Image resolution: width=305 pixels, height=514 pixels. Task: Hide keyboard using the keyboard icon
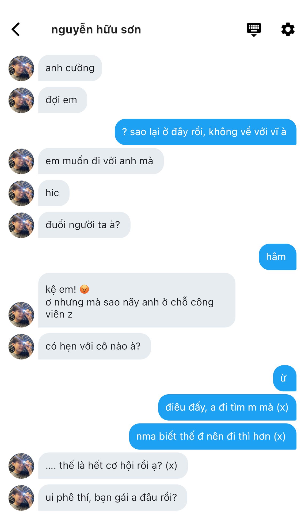254,29
